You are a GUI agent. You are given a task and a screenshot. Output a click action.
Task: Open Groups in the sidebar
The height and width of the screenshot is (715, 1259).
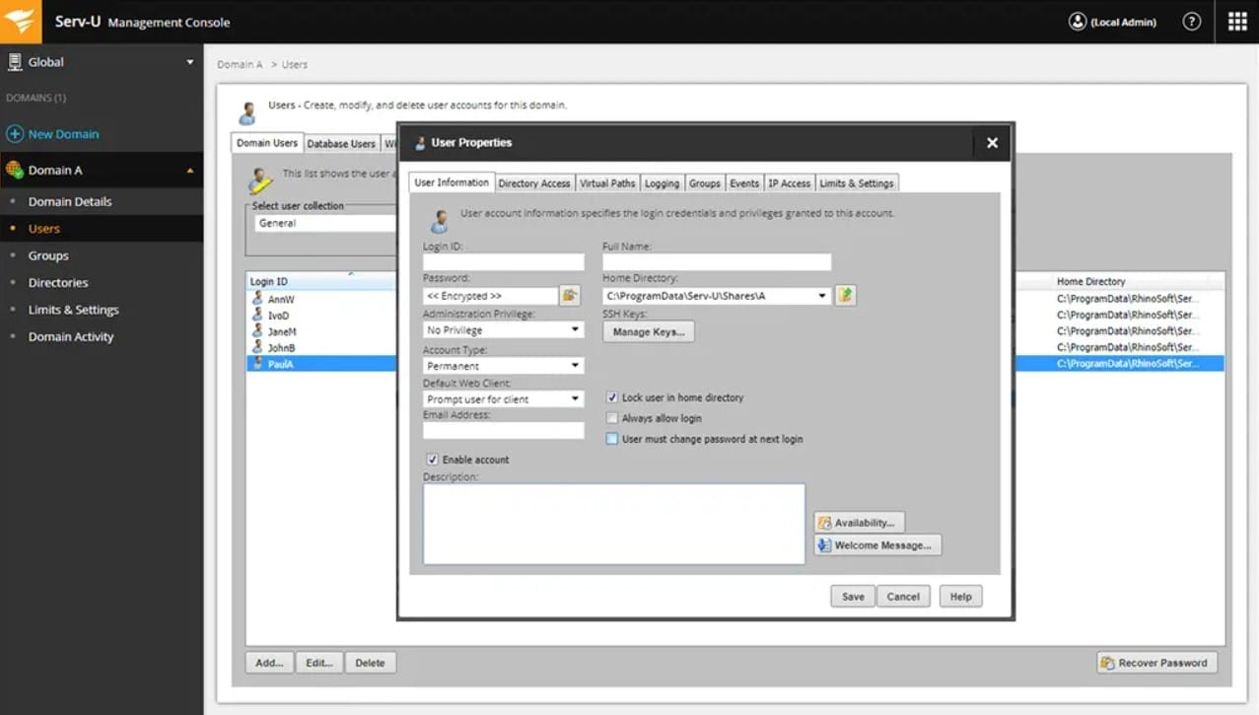pyautogui.click(x=48, y=255)
